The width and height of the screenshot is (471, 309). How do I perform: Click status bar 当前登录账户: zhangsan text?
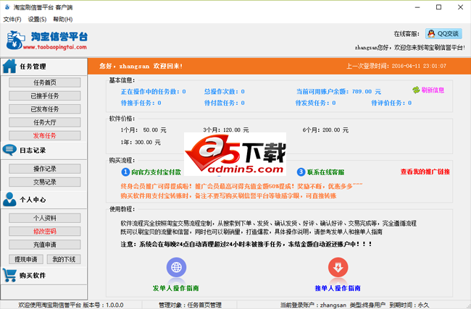[x=313, y=305]
